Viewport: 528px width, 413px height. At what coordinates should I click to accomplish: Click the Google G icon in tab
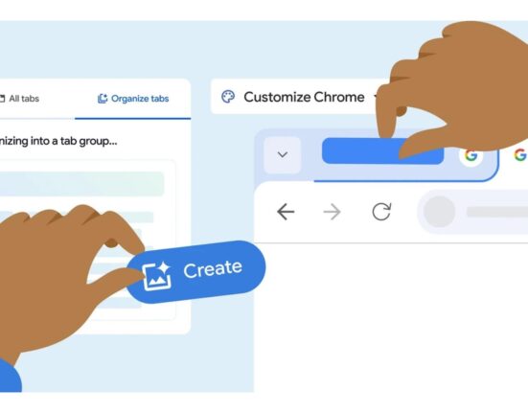pyautogui.click(x=471, y=155)
